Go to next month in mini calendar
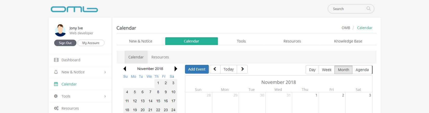 pos(176,69)
